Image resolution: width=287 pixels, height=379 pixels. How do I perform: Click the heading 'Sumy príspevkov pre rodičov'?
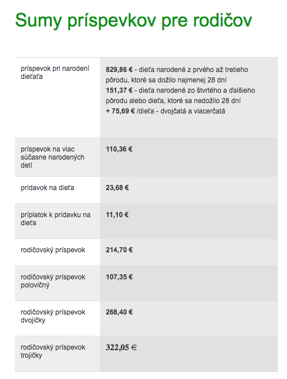pos(133,21)
